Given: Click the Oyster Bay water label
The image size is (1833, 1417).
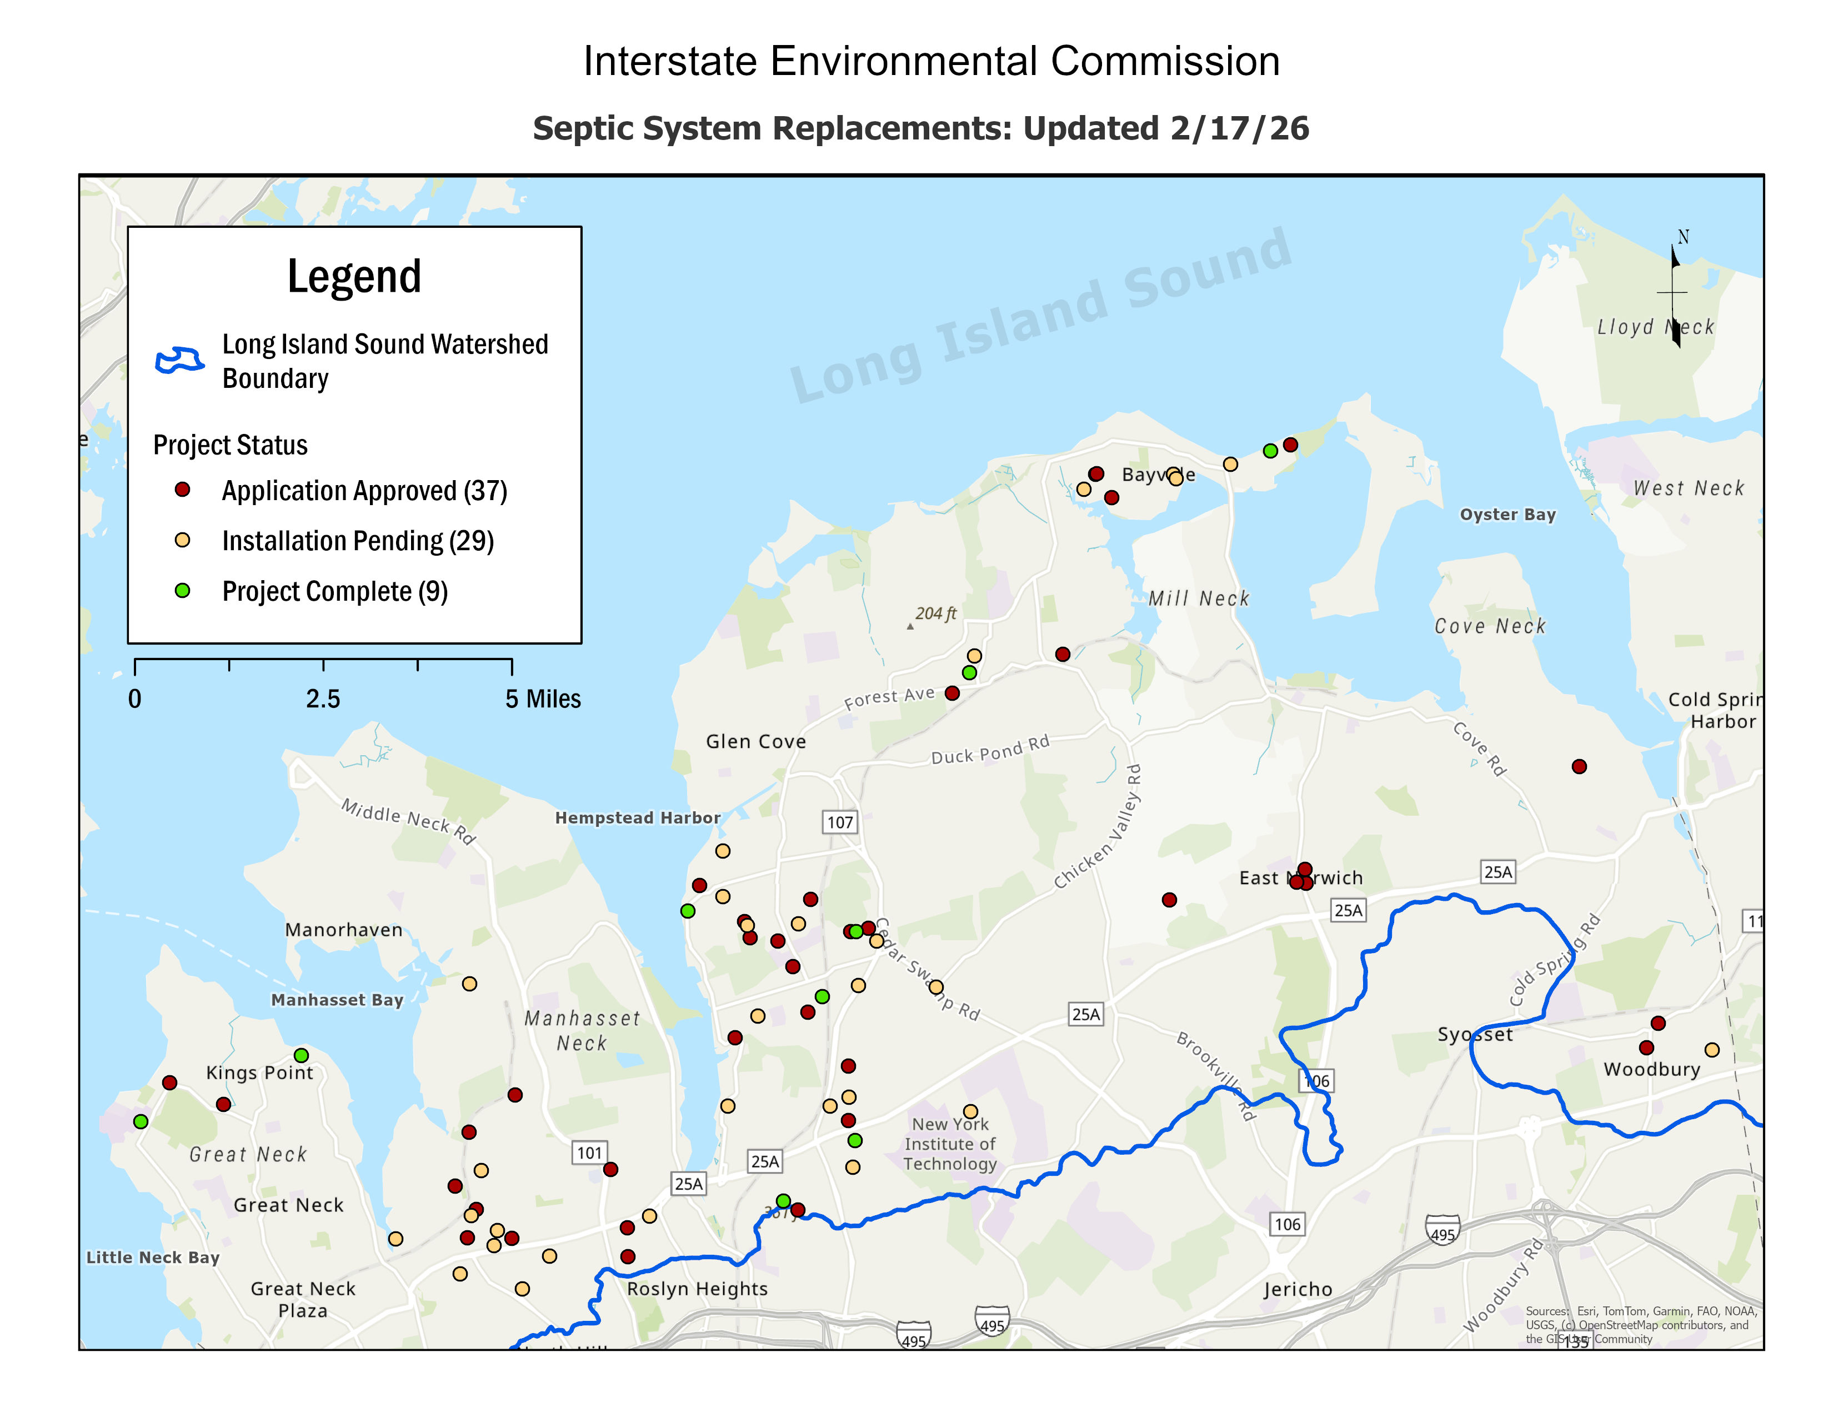Looking at the screenshot, I should pos(1508,515).
